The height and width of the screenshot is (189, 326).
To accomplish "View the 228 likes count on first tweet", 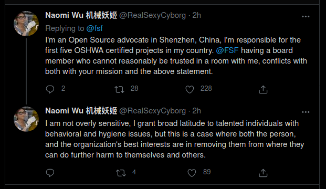I will coord(206,88).
